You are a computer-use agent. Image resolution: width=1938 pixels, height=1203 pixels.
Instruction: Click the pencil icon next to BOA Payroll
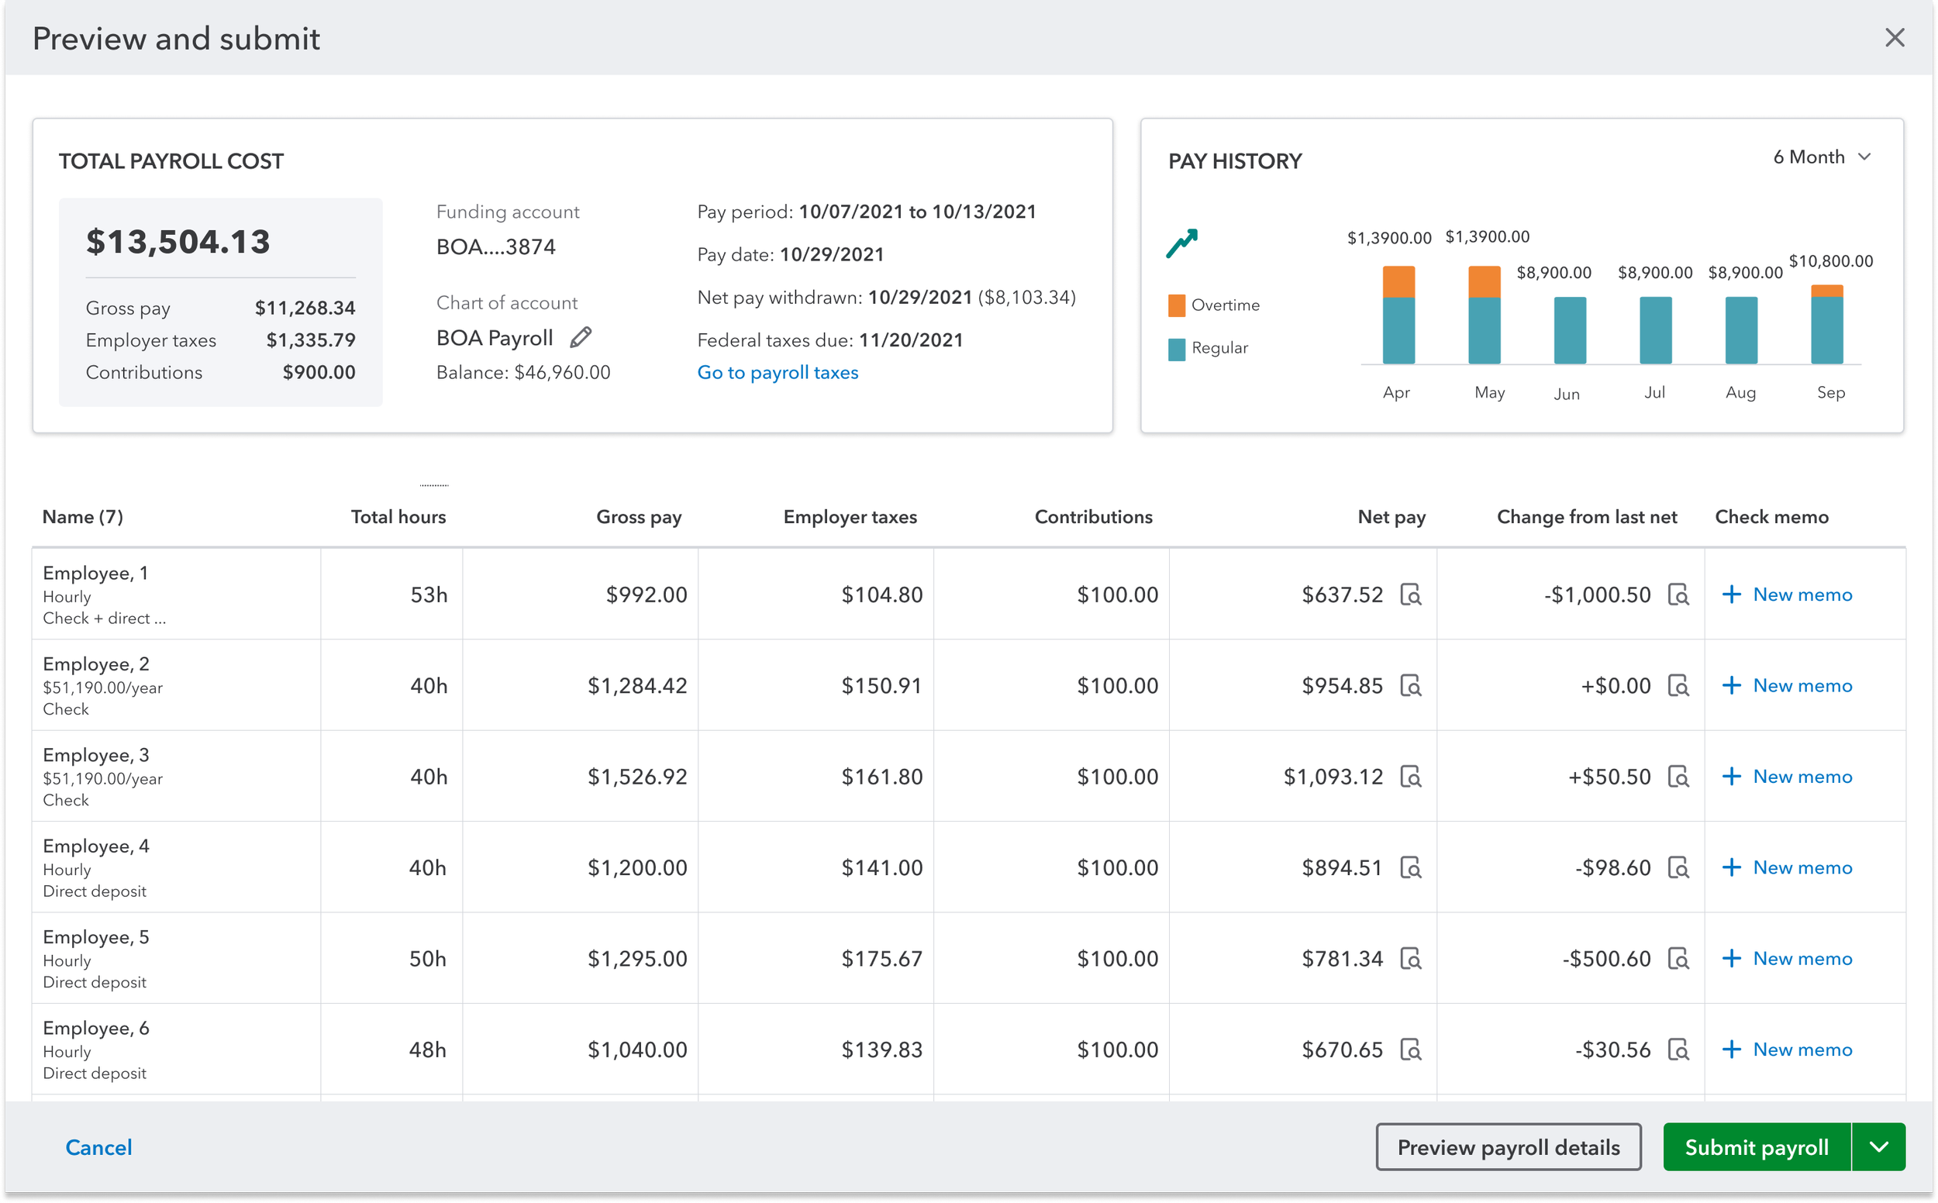pos(581,338)
